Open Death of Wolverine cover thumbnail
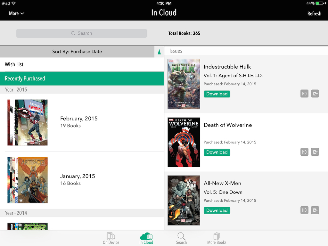Screen dimensions: 328x246 [x=184, y=142]
